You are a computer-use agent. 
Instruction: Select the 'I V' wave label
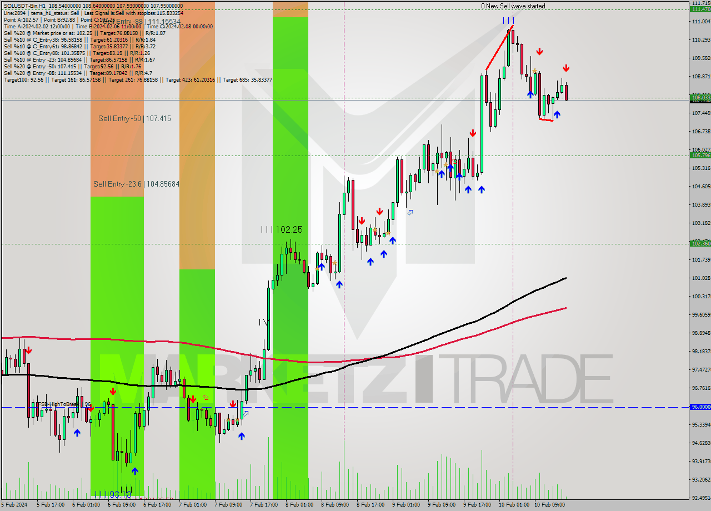264,322
